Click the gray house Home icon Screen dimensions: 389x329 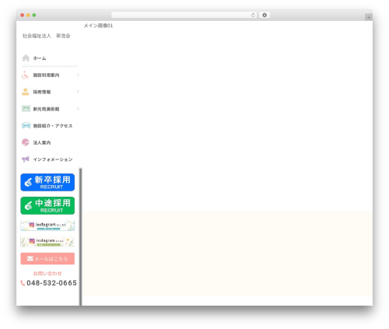[x=26, y=58]
